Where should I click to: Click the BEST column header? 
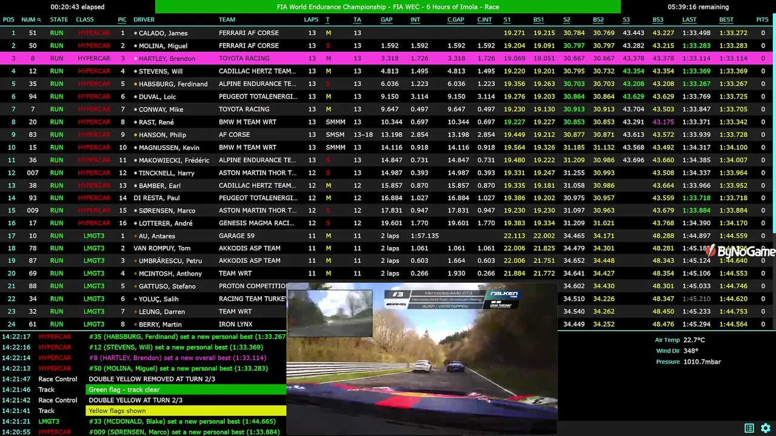tap(726, 20)
